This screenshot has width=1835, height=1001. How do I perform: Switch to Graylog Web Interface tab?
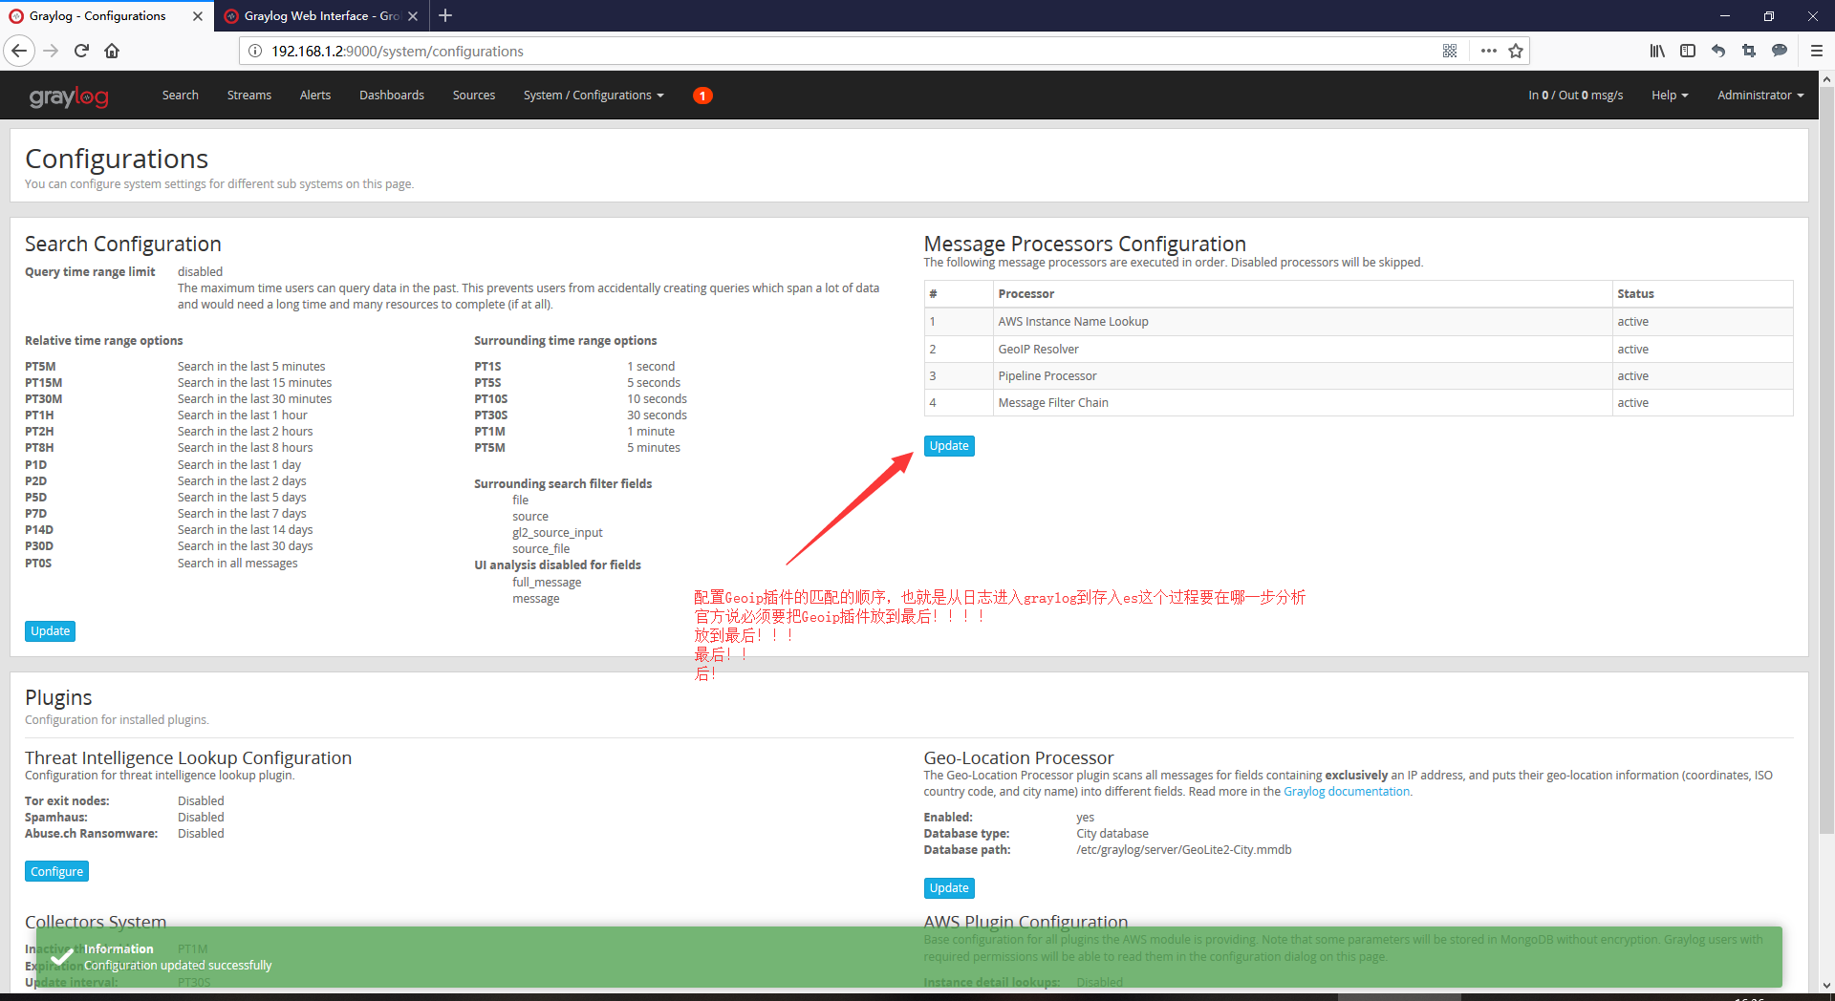[321, 16]
